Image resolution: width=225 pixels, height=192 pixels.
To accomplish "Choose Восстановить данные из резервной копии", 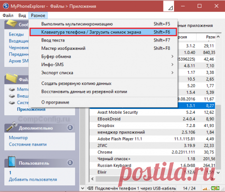I will [x=103, y=92].
